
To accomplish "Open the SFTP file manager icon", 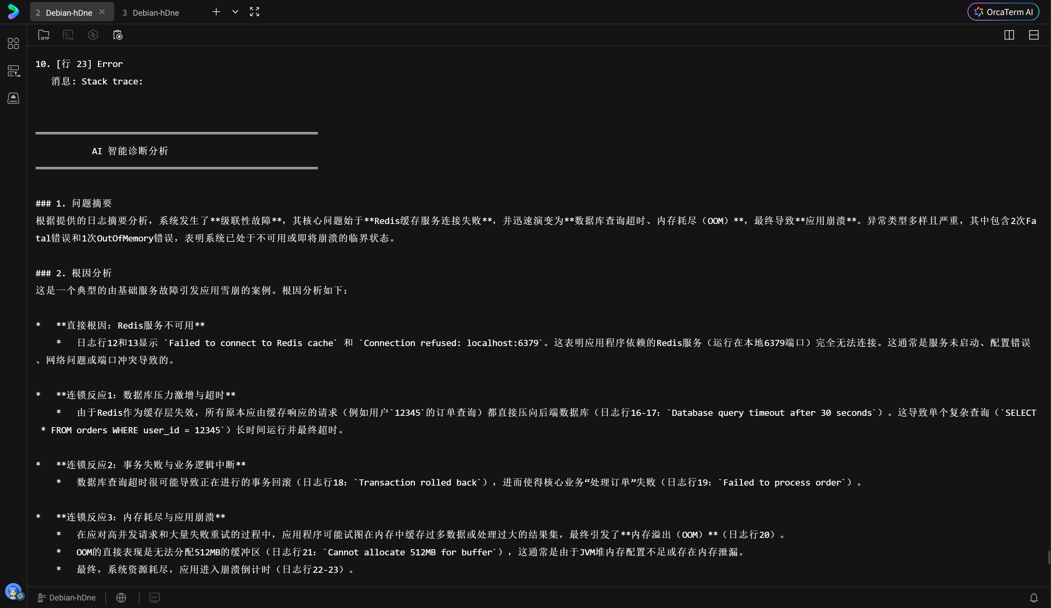I will (43, 35).
